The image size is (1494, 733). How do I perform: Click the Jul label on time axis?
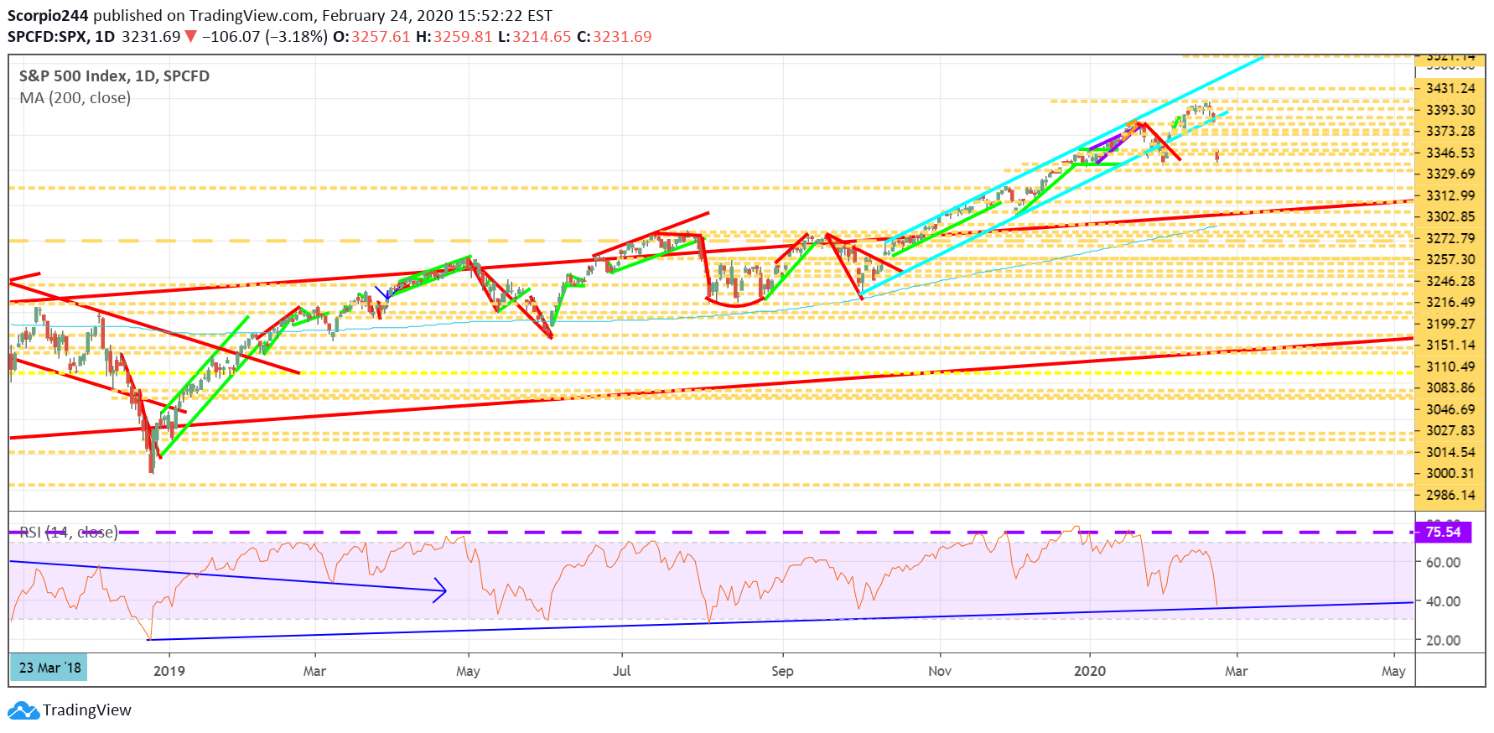pos(621,671)
